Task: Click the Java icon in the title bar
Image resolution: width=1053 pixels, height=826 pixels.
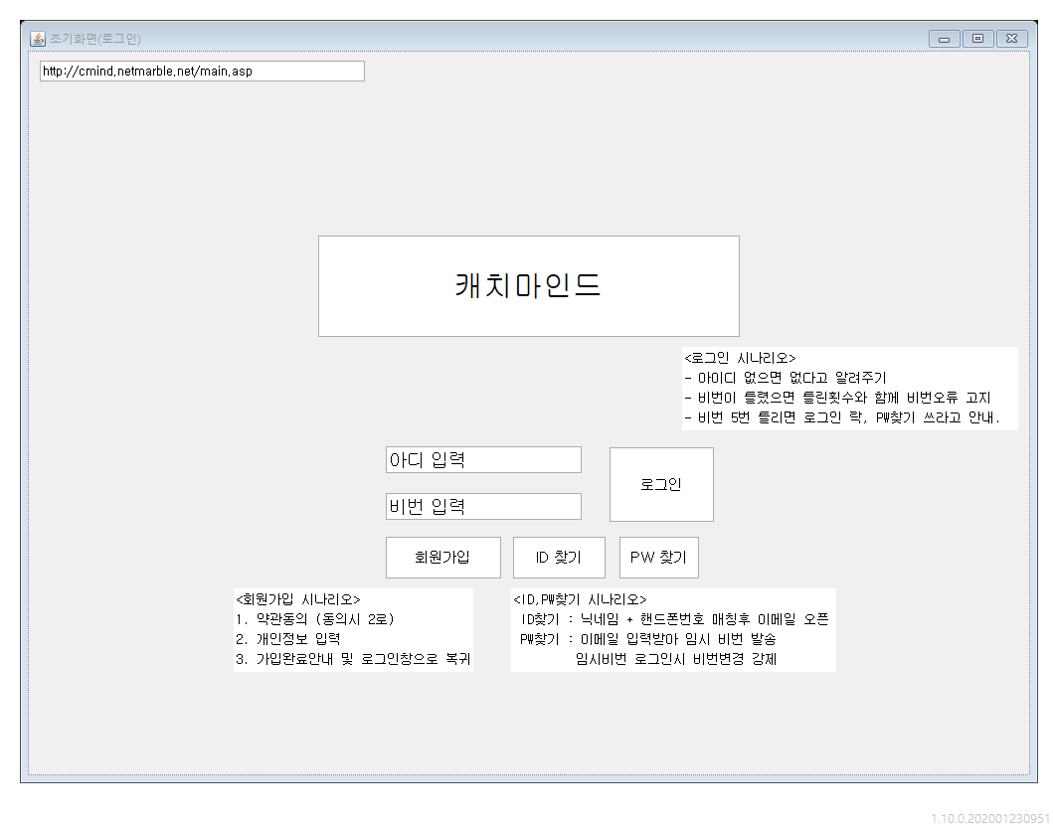Action: [x=38, y=39]
